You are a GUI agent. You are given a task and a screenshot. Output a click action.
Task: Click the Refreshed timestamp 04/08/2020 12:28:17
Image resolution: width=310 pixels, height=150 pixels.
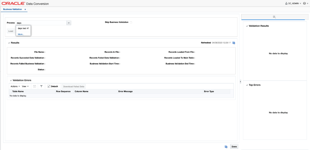coord(221,43)
